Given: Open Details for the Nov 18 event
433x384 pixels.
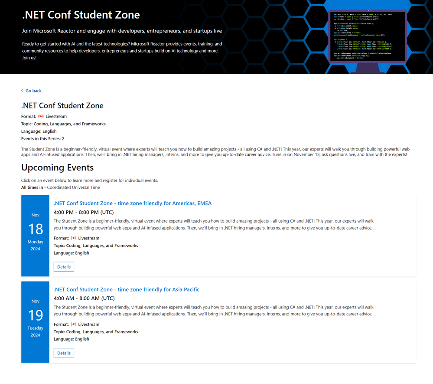Looking at the screenshot, I should [x=64, y=267].
